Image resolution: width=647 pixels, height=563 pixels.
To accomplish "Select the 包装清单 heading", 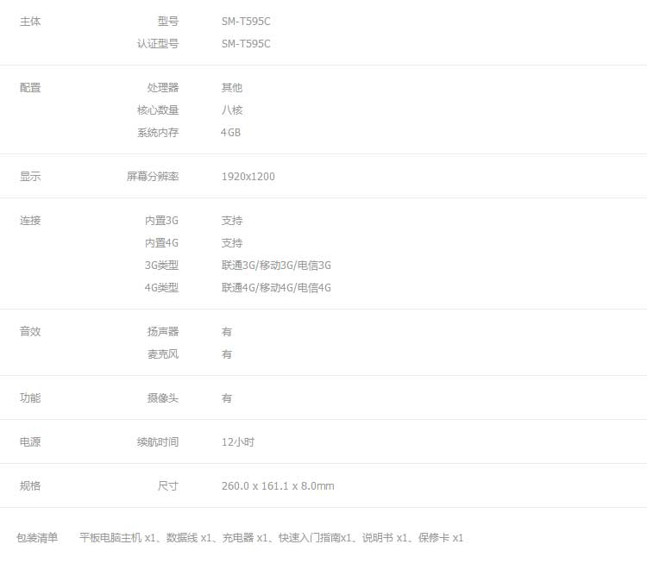I will (x=37, y=538).
